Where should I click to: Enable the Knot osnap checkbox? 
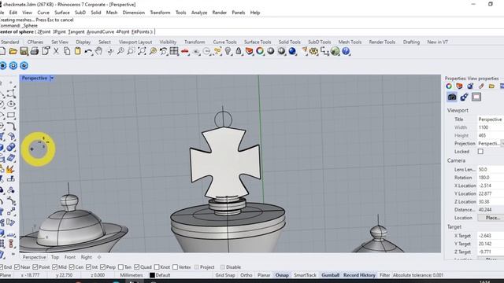coord(157,267)
